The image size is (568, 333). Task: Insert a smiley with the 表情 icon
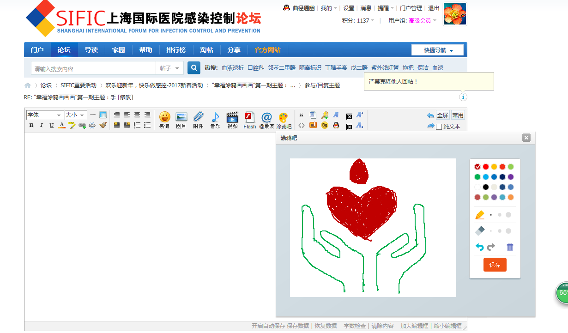pos(164,119)
